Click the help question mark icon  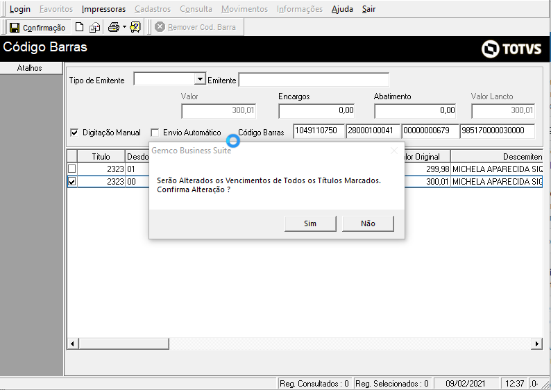pos(135,27)
